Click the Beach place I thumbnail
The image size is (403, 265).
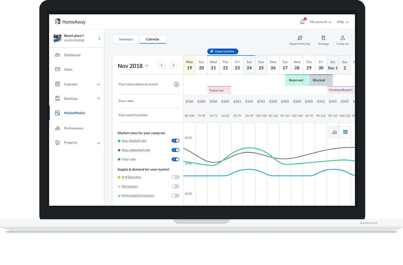coord(57,38)
